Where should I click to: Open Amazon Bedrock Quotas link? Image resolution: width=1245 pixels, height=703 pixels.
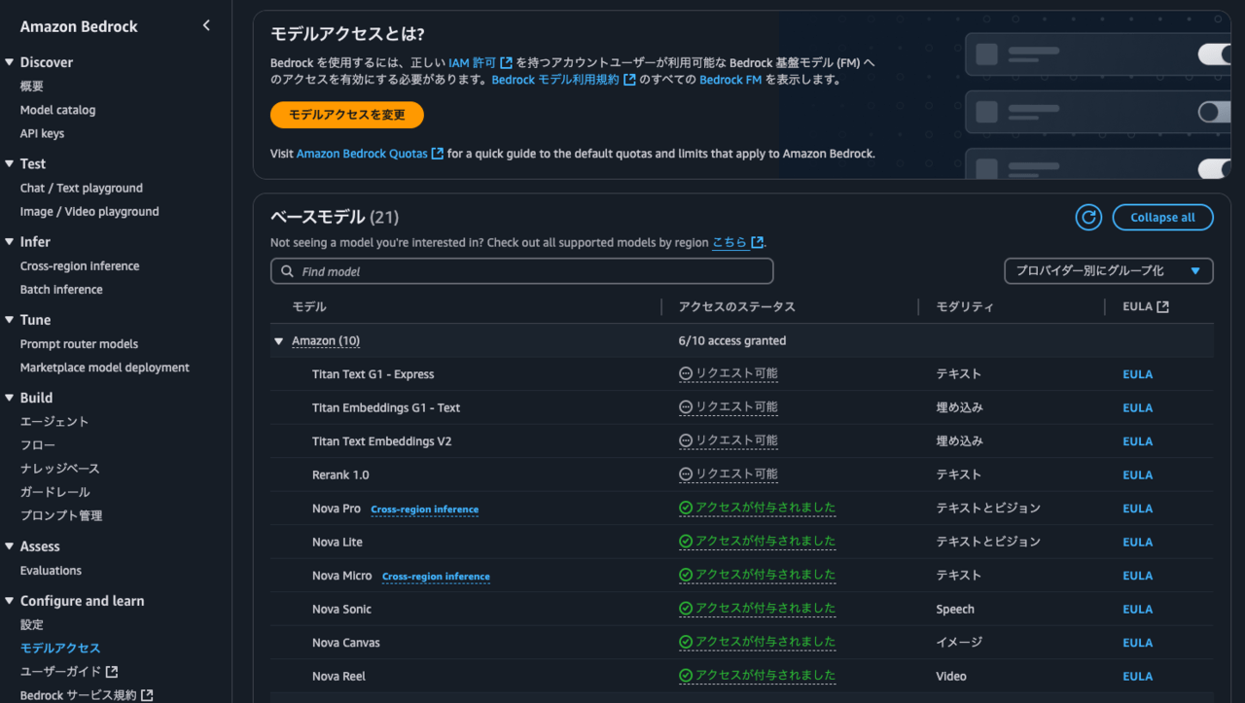[x=370, y=154]
